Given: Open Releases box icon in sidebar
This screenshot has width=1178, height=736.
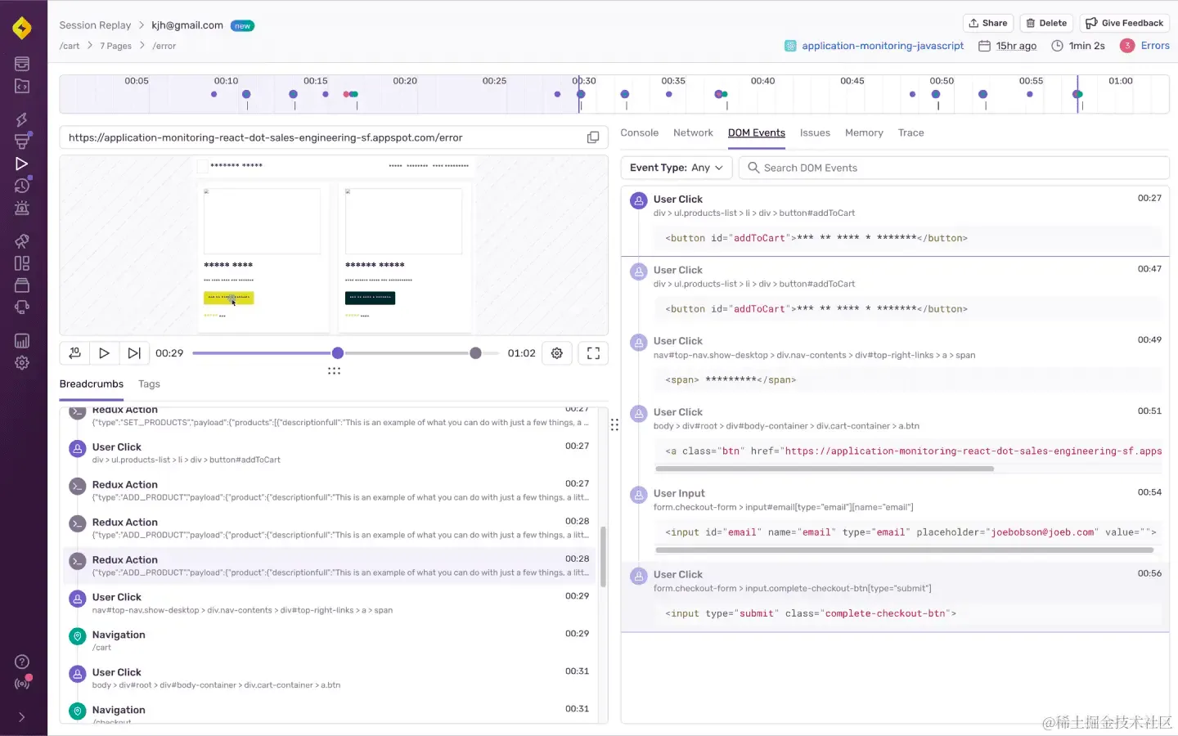Looking at the screenshot, I should [x=22, y=285].
